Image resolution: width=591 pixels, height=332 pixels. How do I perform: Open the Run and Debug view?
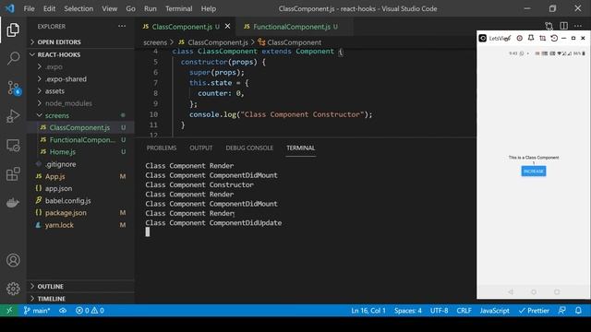click(13, 116)
